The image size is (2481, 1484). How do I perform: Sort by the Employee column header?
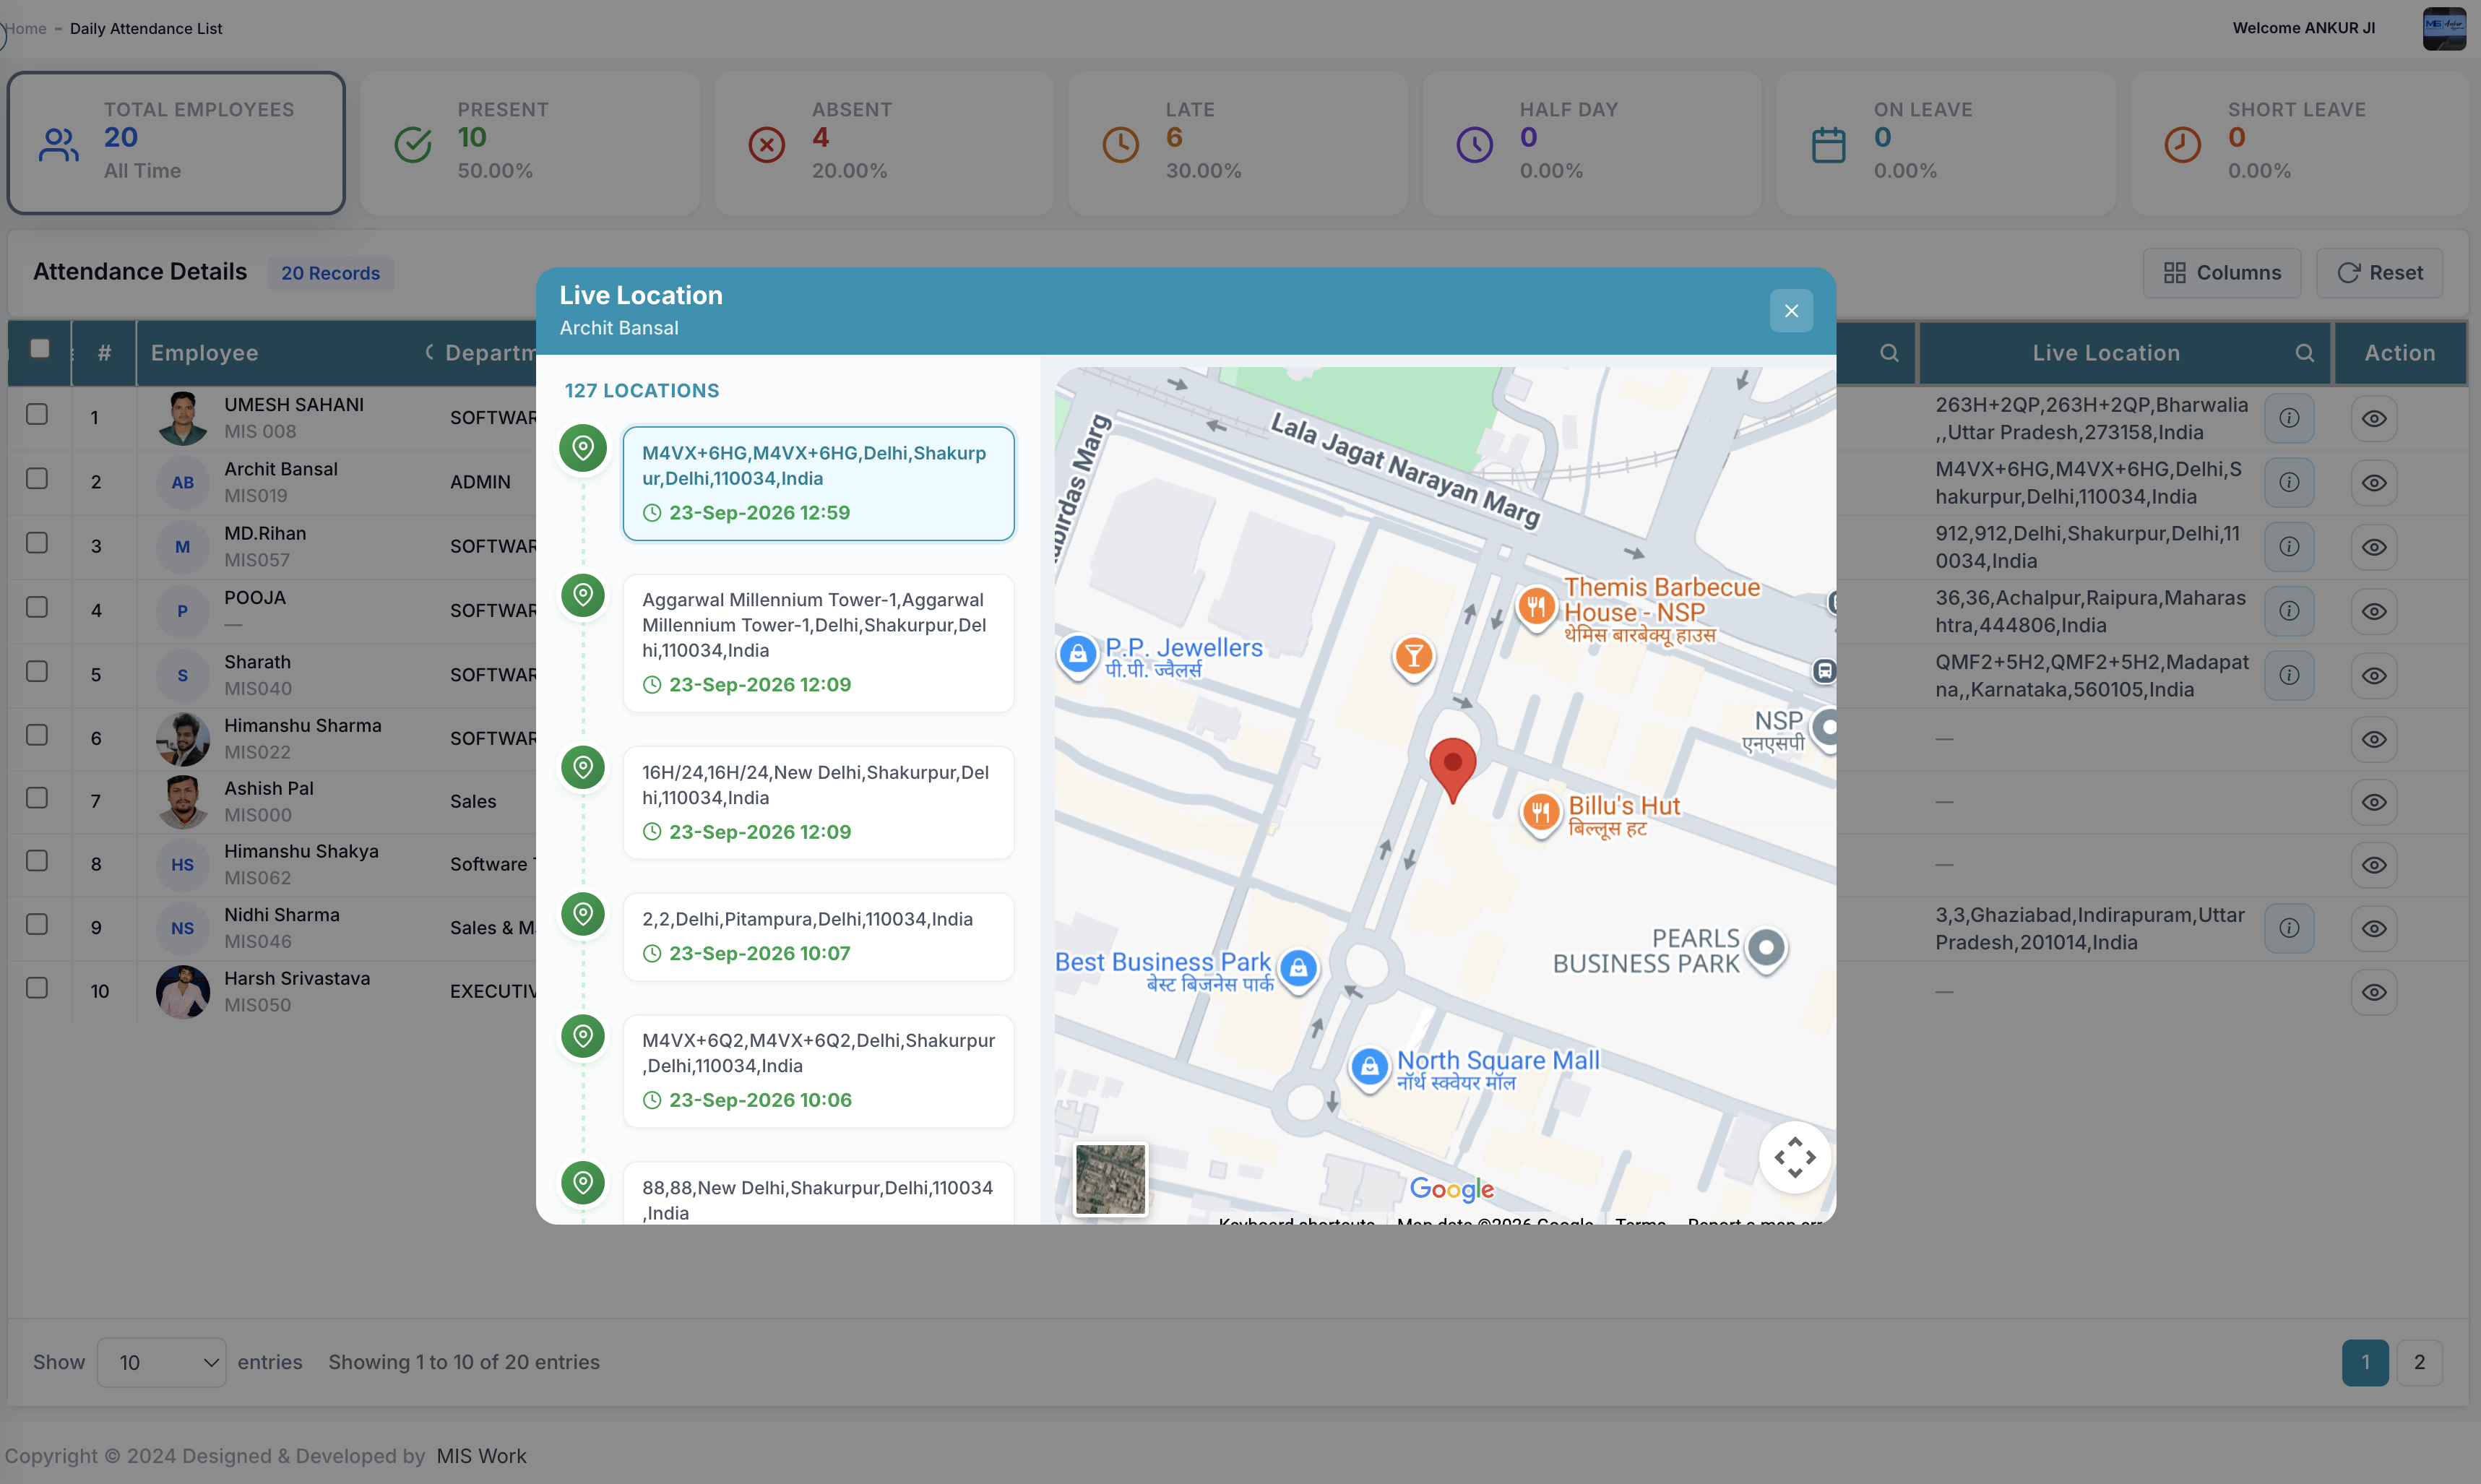tap(204, 353)
